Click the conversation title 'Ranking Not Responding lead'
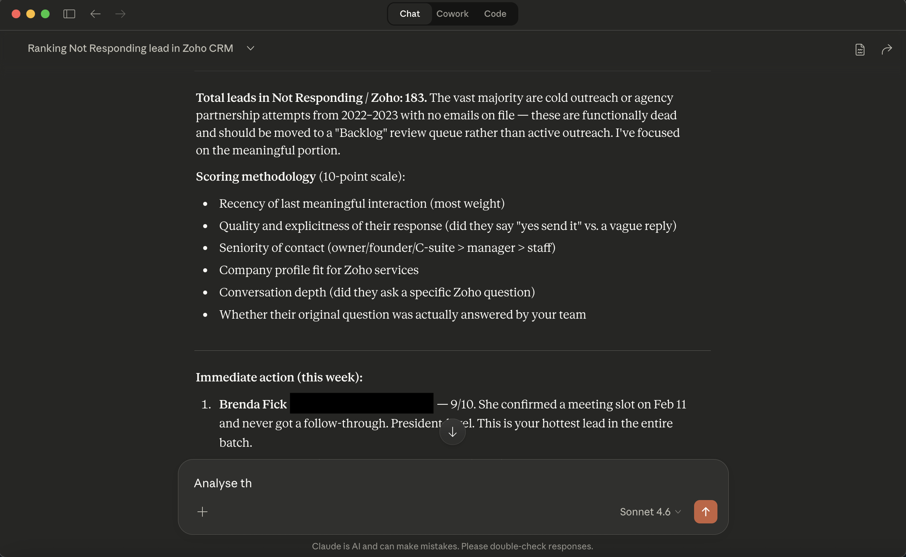This screenshot has height=557, width=906. click(130, 48)
